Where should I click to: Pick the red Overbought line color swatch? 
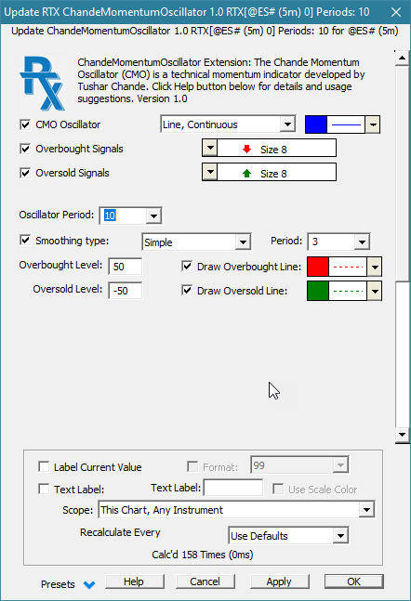318,267
